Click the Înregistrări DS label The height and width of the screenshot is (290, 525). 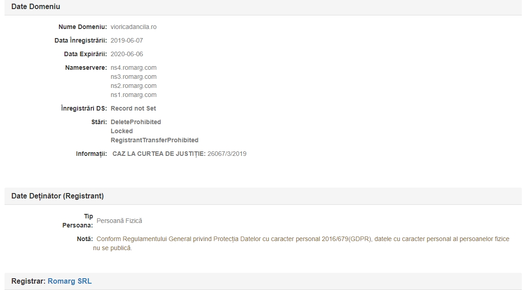tap(84, 108)
